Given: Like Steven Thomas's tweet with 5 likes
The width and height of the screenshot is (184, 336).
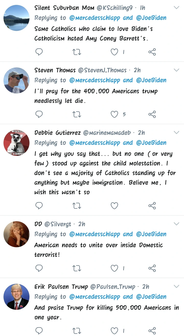Looking at the screenshot, I should [114, 114].
